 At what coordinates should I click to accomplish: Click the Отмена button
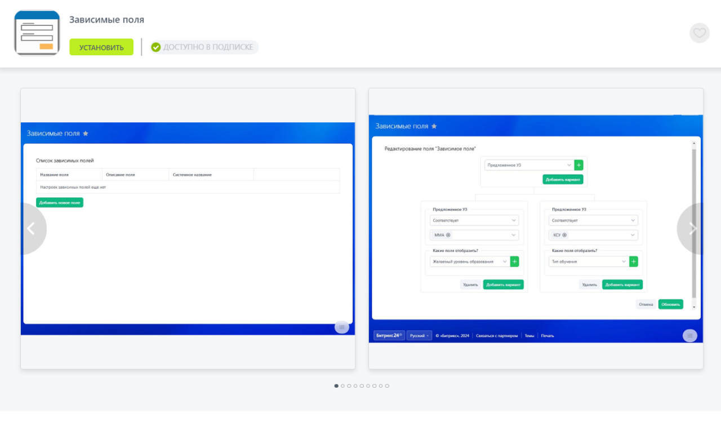tap(646, 304)
